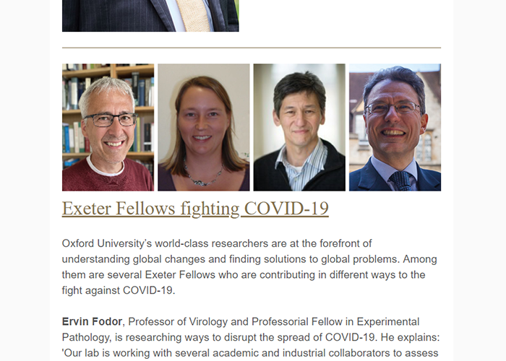The image size is (506, 361).
Task: Click the portrait of the man in the striped shirt
Action: 299,128
